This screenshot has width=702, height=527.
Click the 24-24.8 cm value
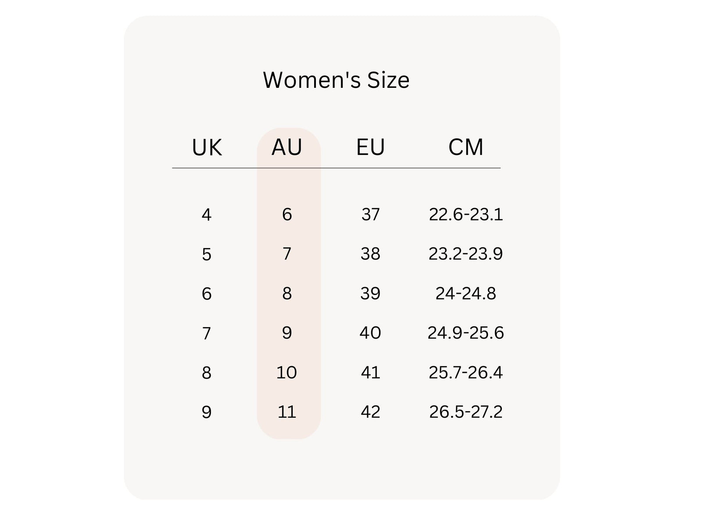466,293
